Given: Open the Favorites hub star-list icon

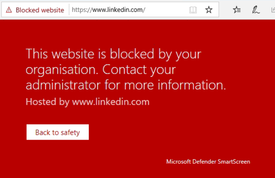Looking at the screenshot, I should pyautogui.click(x=237, y=10).
